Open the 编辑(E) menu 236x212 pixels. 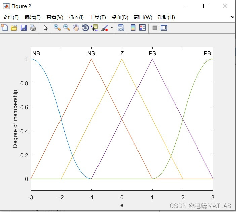coord(33,17)
